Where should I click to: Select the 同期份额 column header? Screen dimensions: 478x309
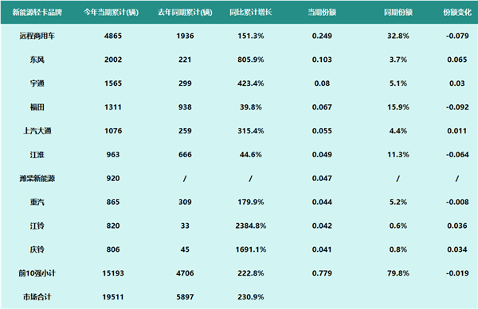(398, 12)
